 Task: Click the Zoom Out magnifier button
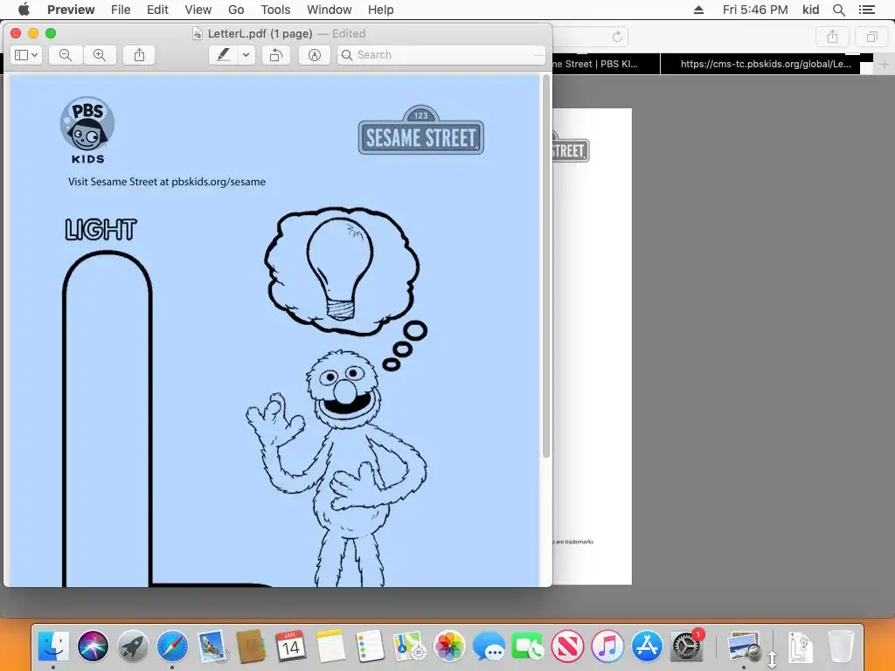66,55
